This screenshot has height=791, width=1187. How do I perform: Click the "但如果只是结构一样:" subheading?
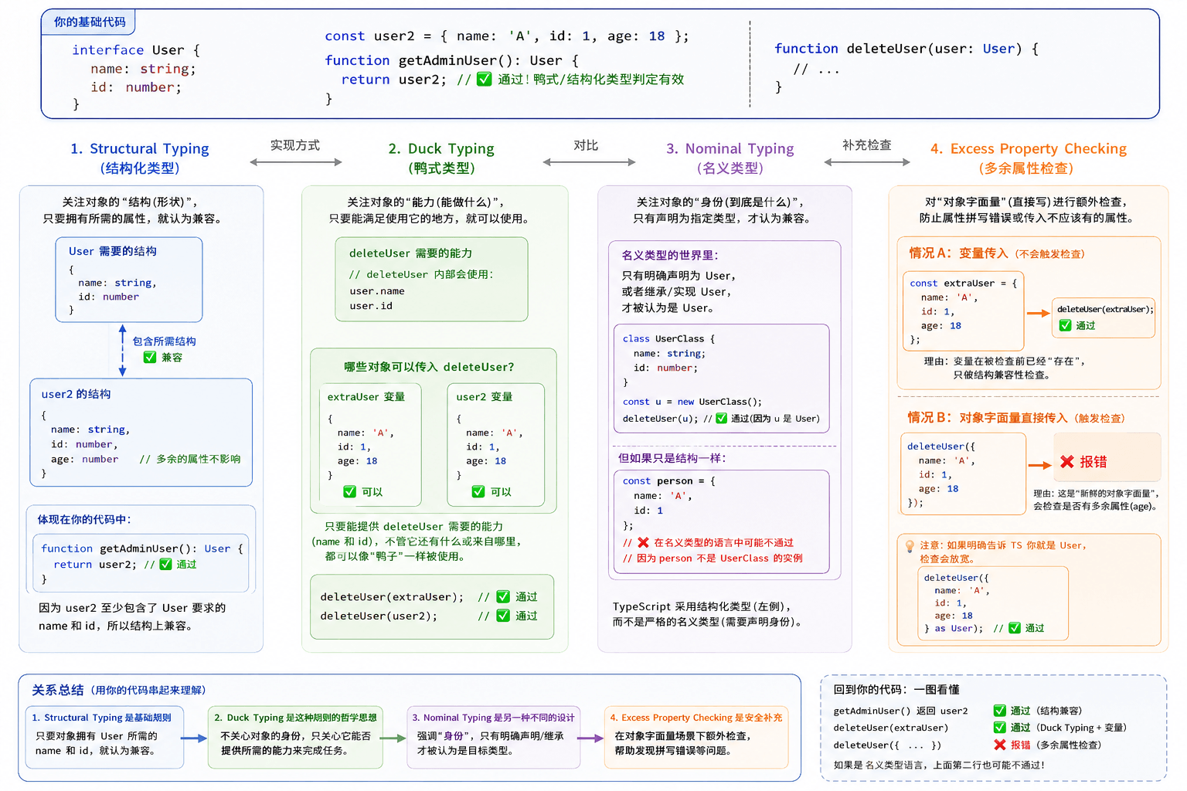(x=672, y=458)
